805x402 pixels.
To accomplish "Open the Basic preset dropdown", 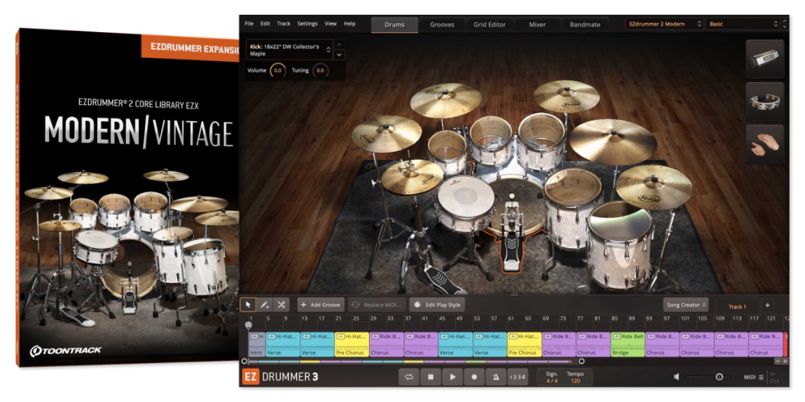I will pos(742,24).
